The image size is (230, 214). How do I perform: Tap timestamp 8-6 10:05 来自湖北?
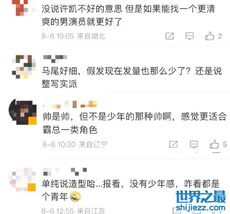click(74, 36)
